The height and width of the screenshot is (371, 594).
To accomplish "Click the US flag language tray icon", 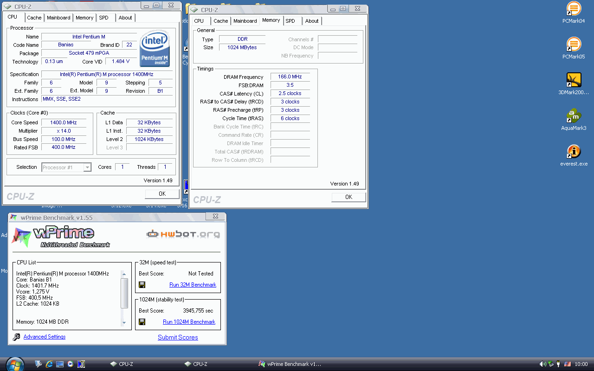I will point(567,365).
